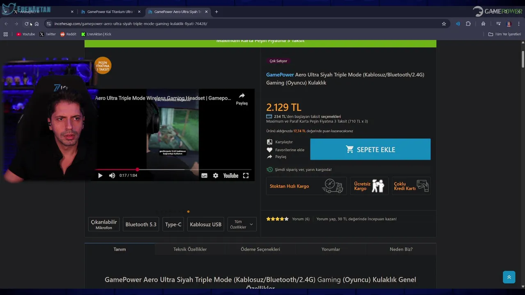Open the Yorum (6) reviews link
The image size is (525, 295).
[301, 219]
